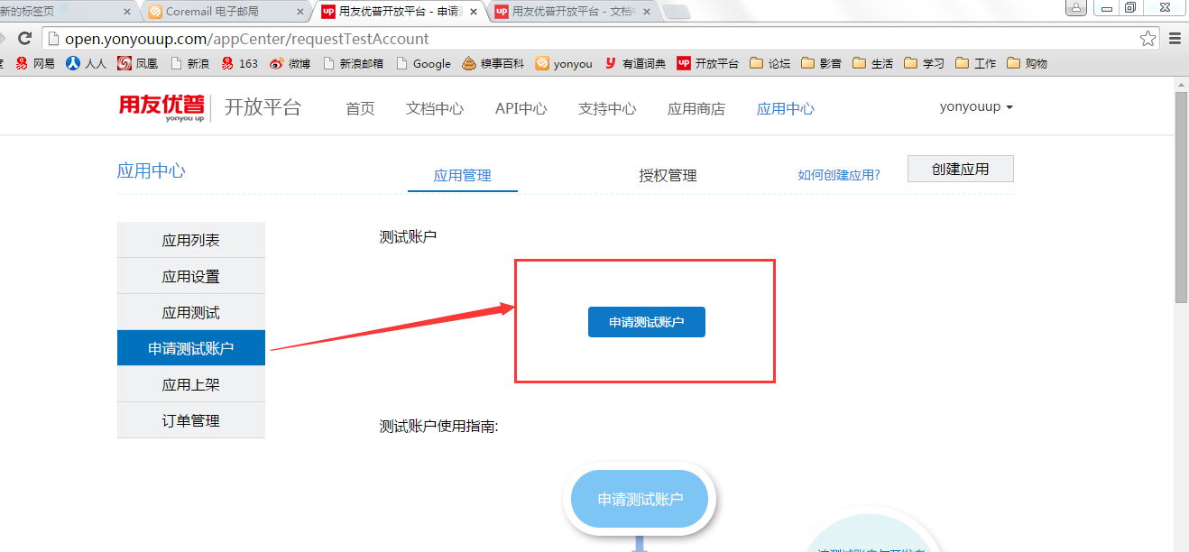This screenshot has height=552, width=1189.
Task: Go to 首页 in the navigation bar
Action: (x=360, y=109)
